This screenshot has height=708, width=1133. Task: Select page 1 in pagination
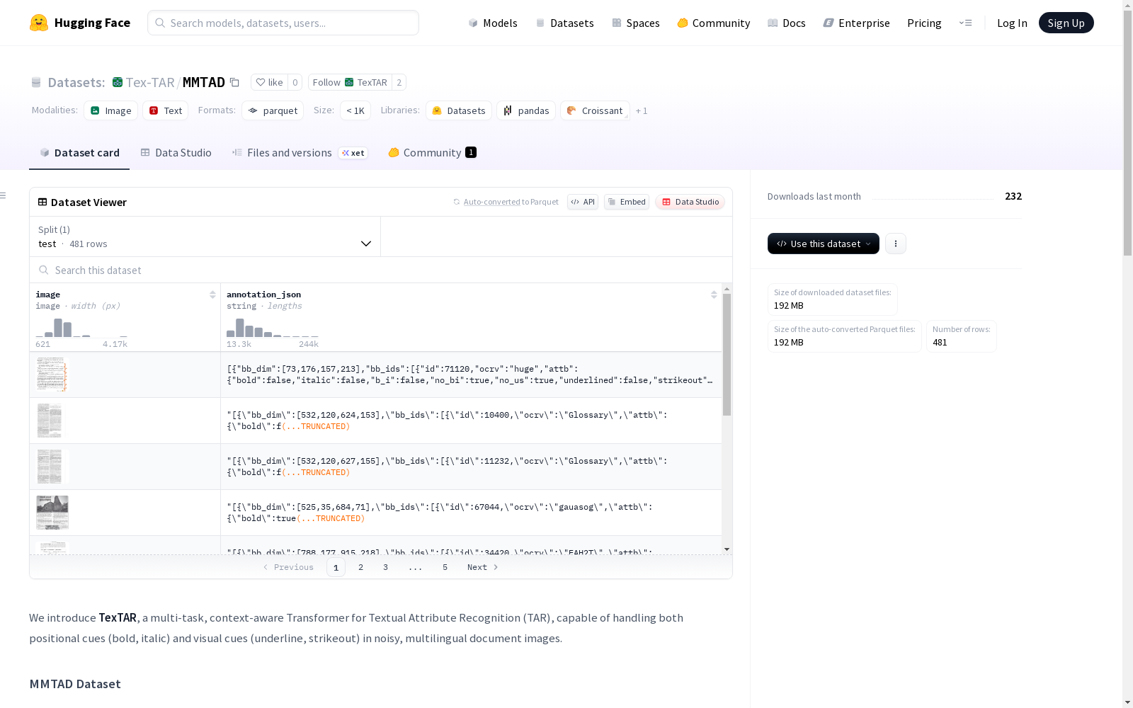(x=336, y=567)
